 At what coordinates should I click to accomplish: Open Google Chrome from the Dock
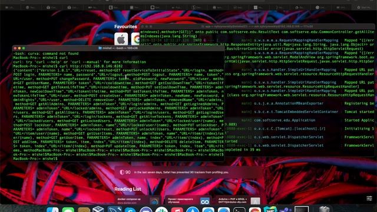255,210
